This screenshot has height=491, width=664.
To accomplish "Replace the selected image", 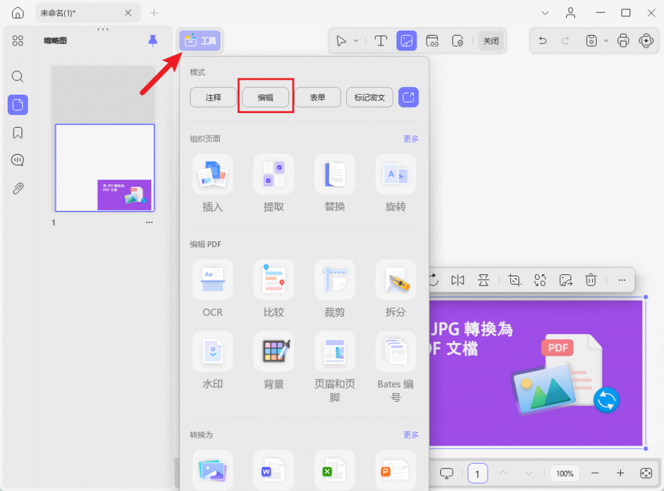I will [x=540, y=280].
